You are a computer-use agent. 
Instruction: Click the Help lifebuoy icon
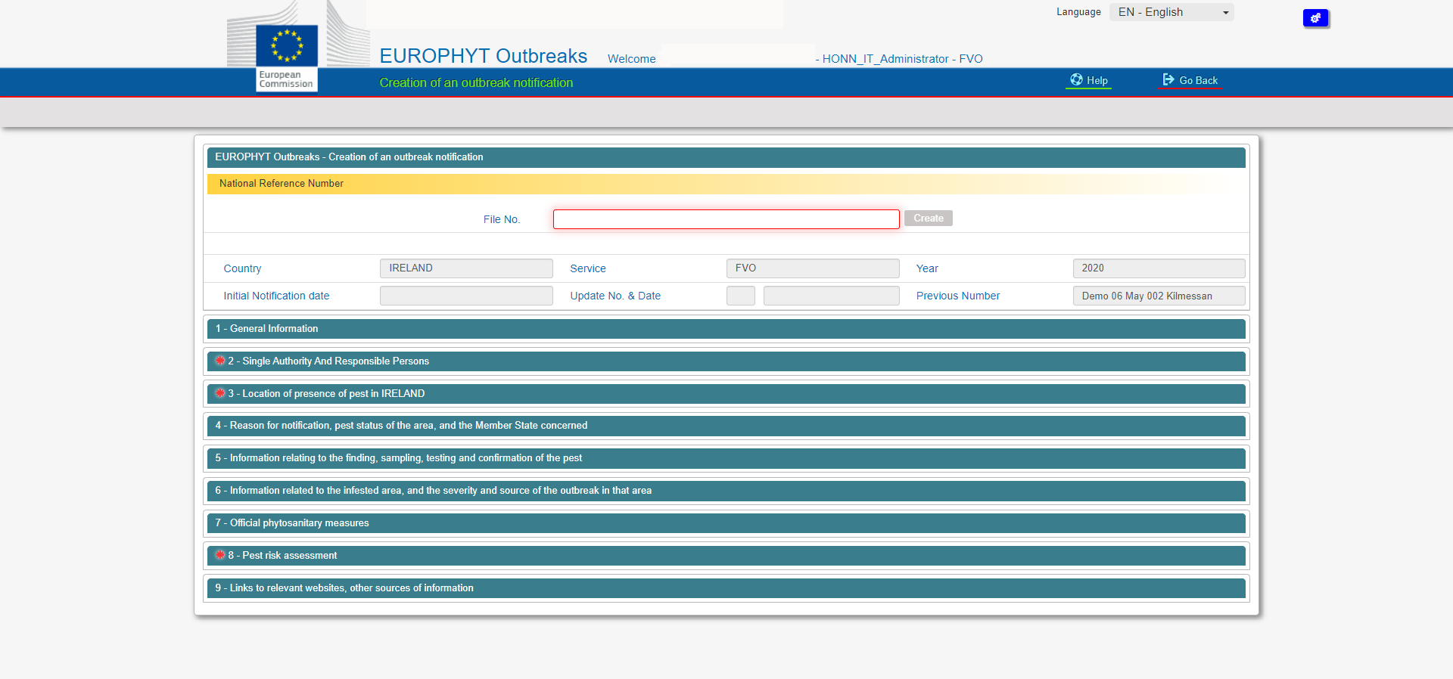1076,79
